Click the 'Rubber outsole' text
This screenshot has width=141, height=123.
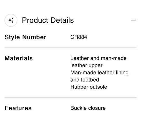[89, 87]
